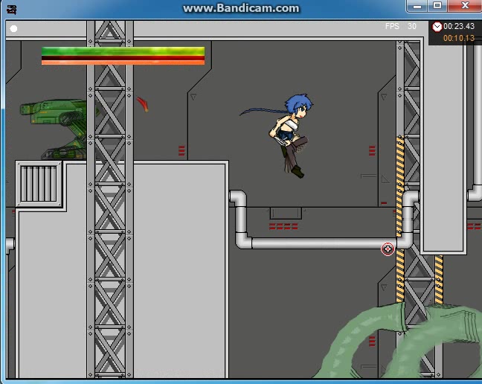This screenshot has height=384, width=482.
Task: Click the green tentacle creature
Action: click(x=396, y=342)
